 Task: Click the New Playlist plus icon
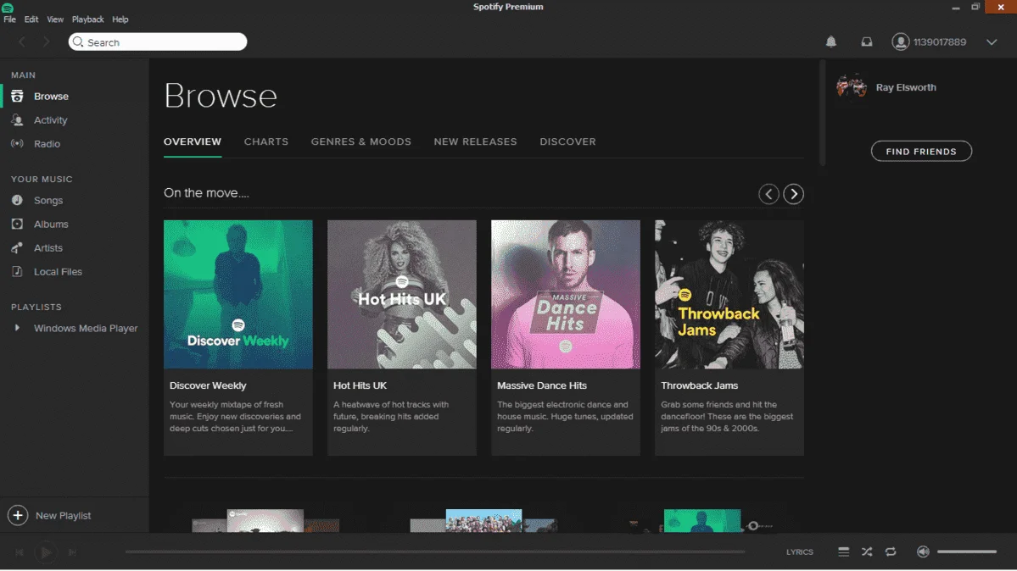tap(18, 515)
